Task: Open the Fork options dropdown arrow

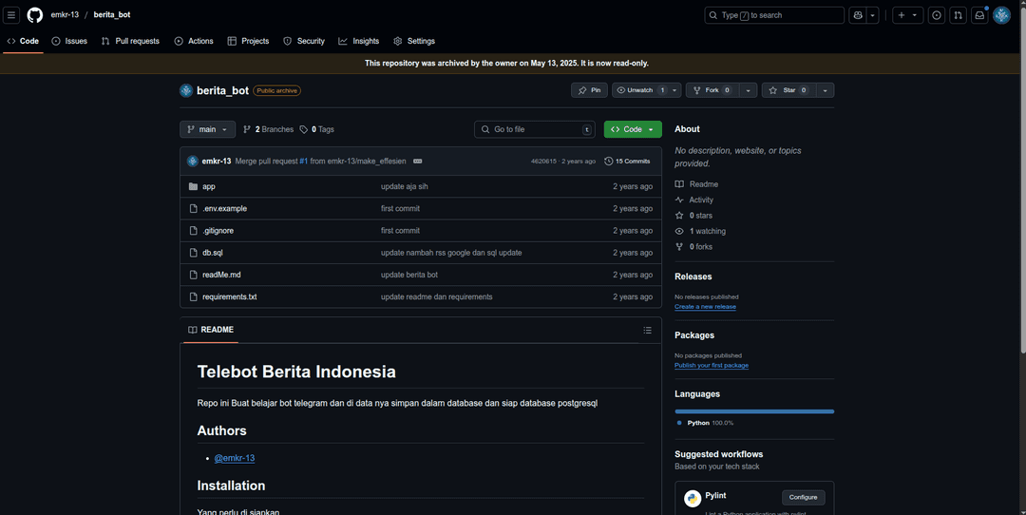Action: pyautogui.click(x=748, y=90)
